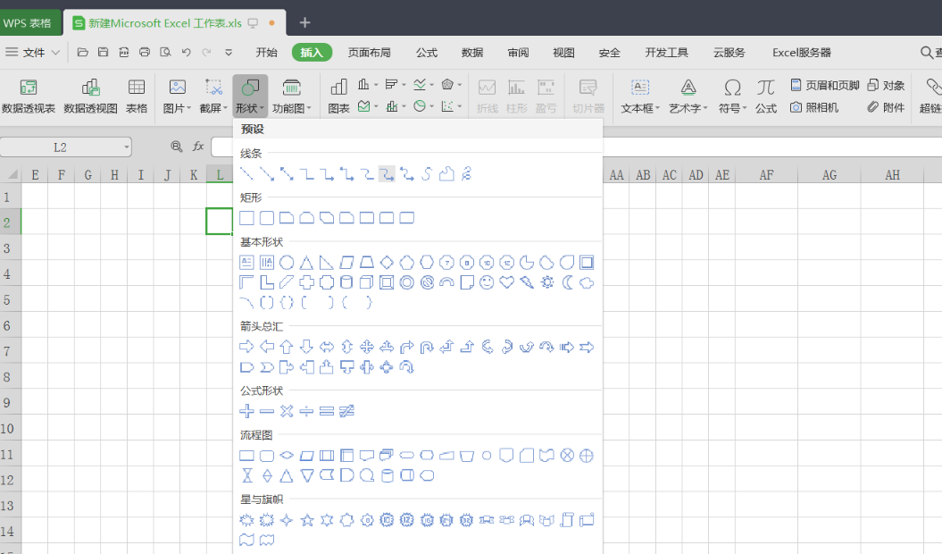Insert an 附件 attachment

coord(886,107)
